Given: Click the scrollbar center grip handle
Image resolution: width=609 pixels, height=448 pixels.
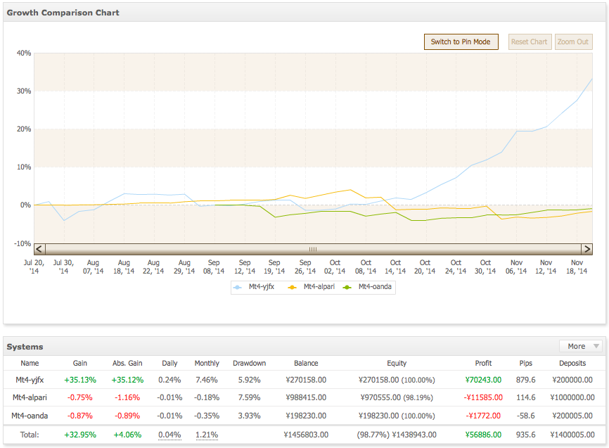Looking at the screenshot, I should pyautogui.click(x=313, y=249).
